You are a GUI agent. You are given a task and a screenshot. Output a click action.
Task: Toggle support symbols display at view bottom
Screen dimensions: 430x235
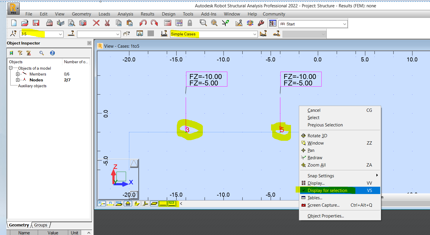click(128, 203)
